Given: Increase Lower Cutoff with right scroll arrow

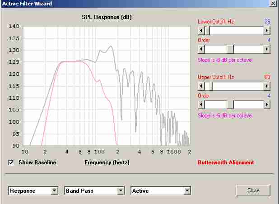Looking at the screenshot, I should (x=267, y=31).
